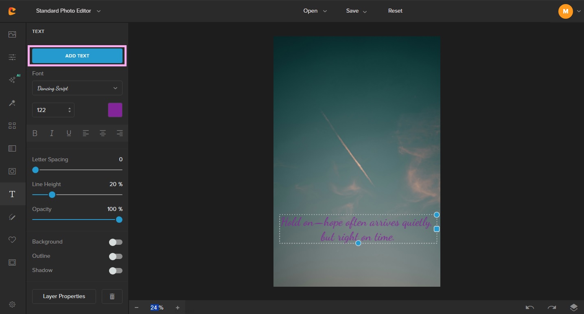584x314 pixels.
Task: Undo the last action
Action: point(530,307)
